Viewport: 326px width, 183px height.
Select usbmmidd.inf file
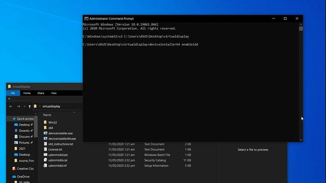pyautogui.click(x=58, y=166)
